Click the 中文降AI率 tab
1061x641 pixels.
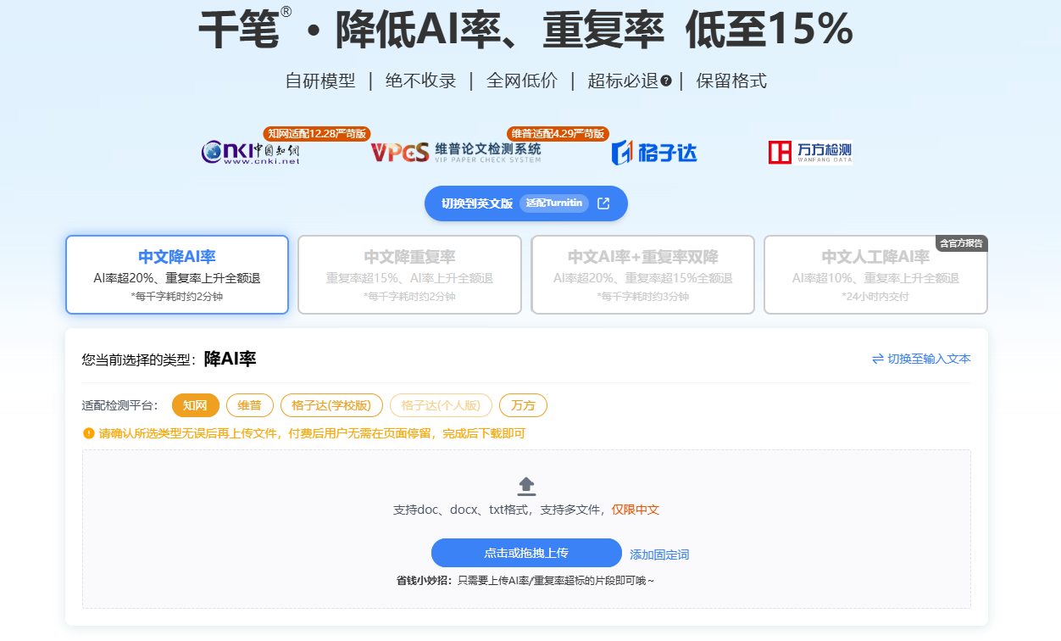click(177, 275)
